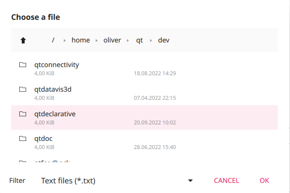This screenshot has width=290, height=193.
Task: Select the qtdatavis3d folder name
Action: pyautogui.click(x=53, y=89)
